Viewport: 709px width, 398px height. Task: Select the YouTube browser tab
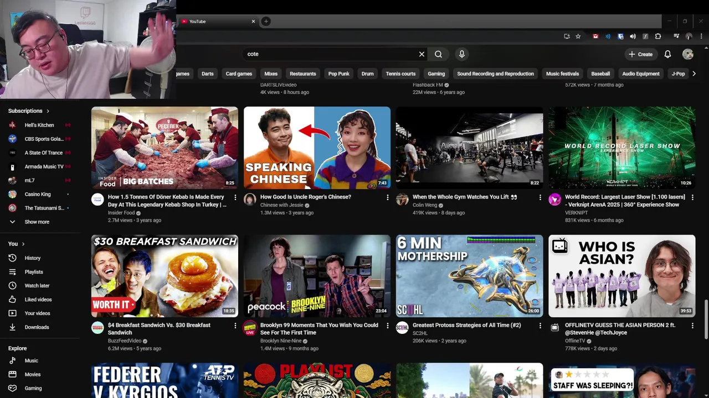[218, 22]
